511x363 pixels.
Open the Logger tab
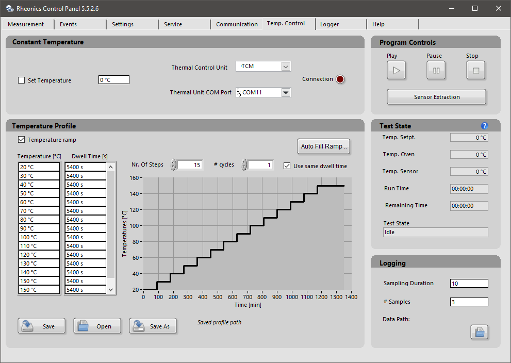341,24
